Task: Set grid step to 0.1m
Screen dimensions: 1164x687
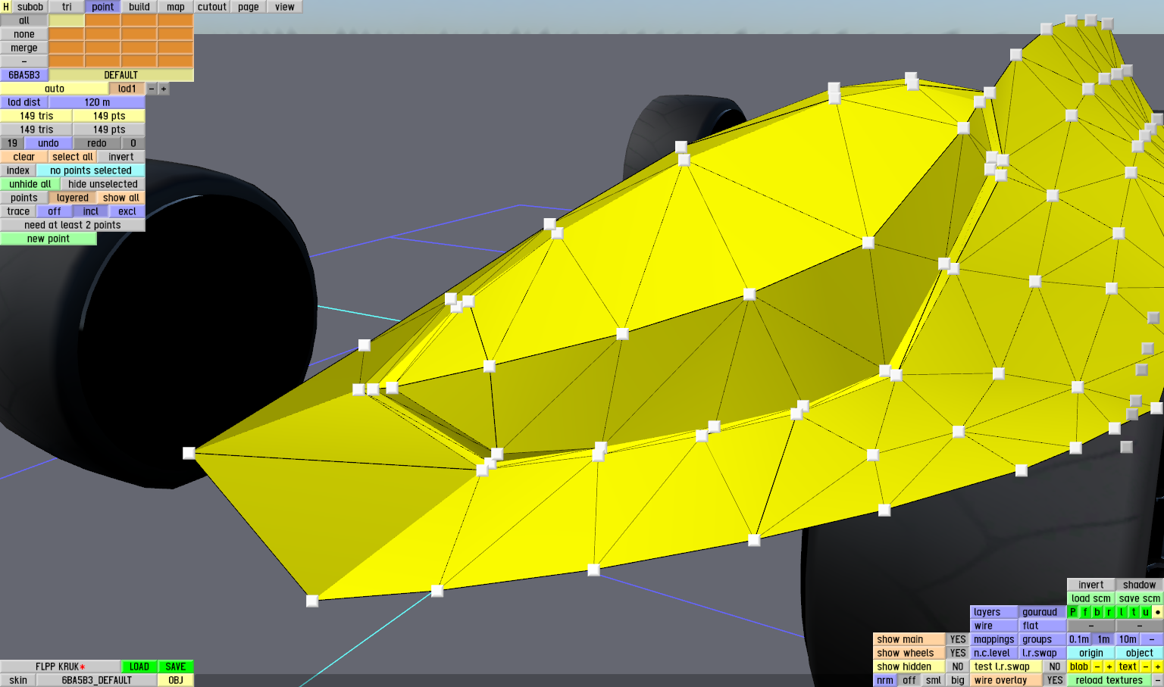Action: 1079,639
